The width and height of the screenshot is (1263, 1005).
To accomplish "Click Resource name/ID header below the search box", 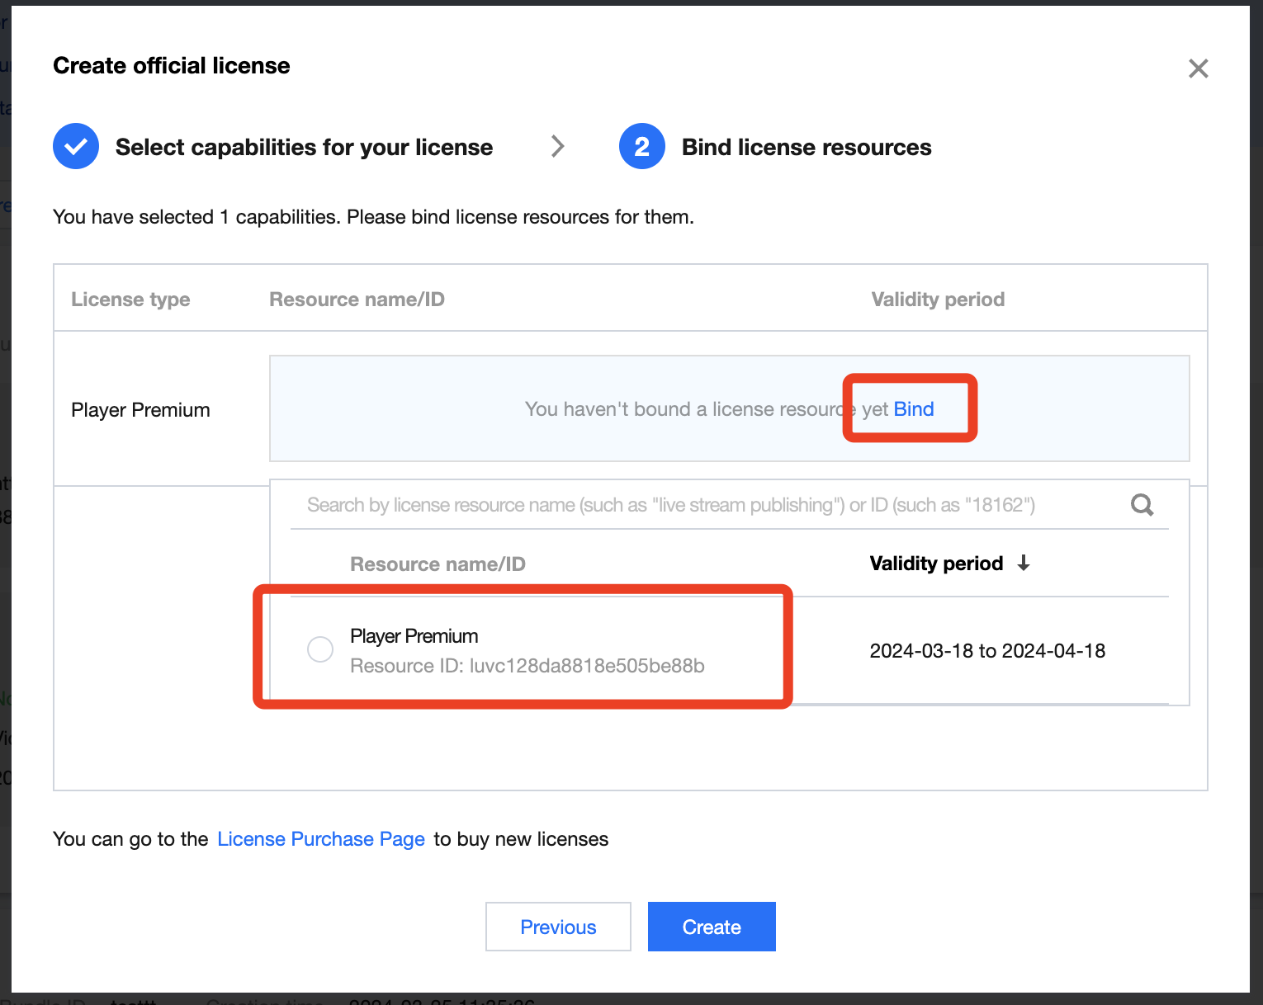I will coord(438,564).
